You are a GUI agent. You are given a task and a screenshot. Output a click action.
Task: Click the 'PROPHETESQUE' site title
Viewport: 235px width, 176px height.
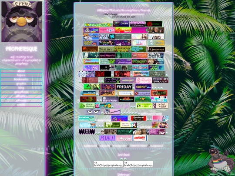[22, 49]
